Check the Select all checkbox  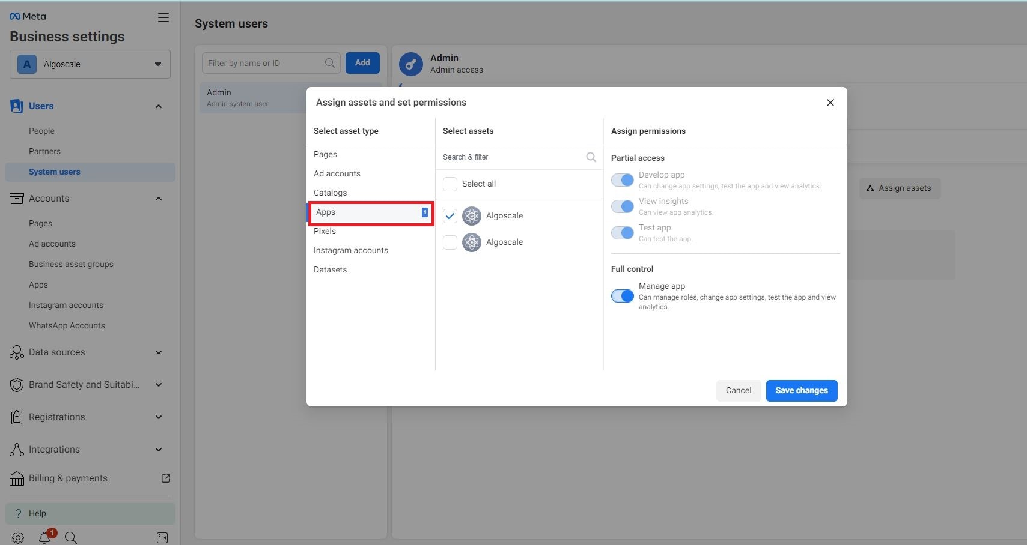[450, 184]
